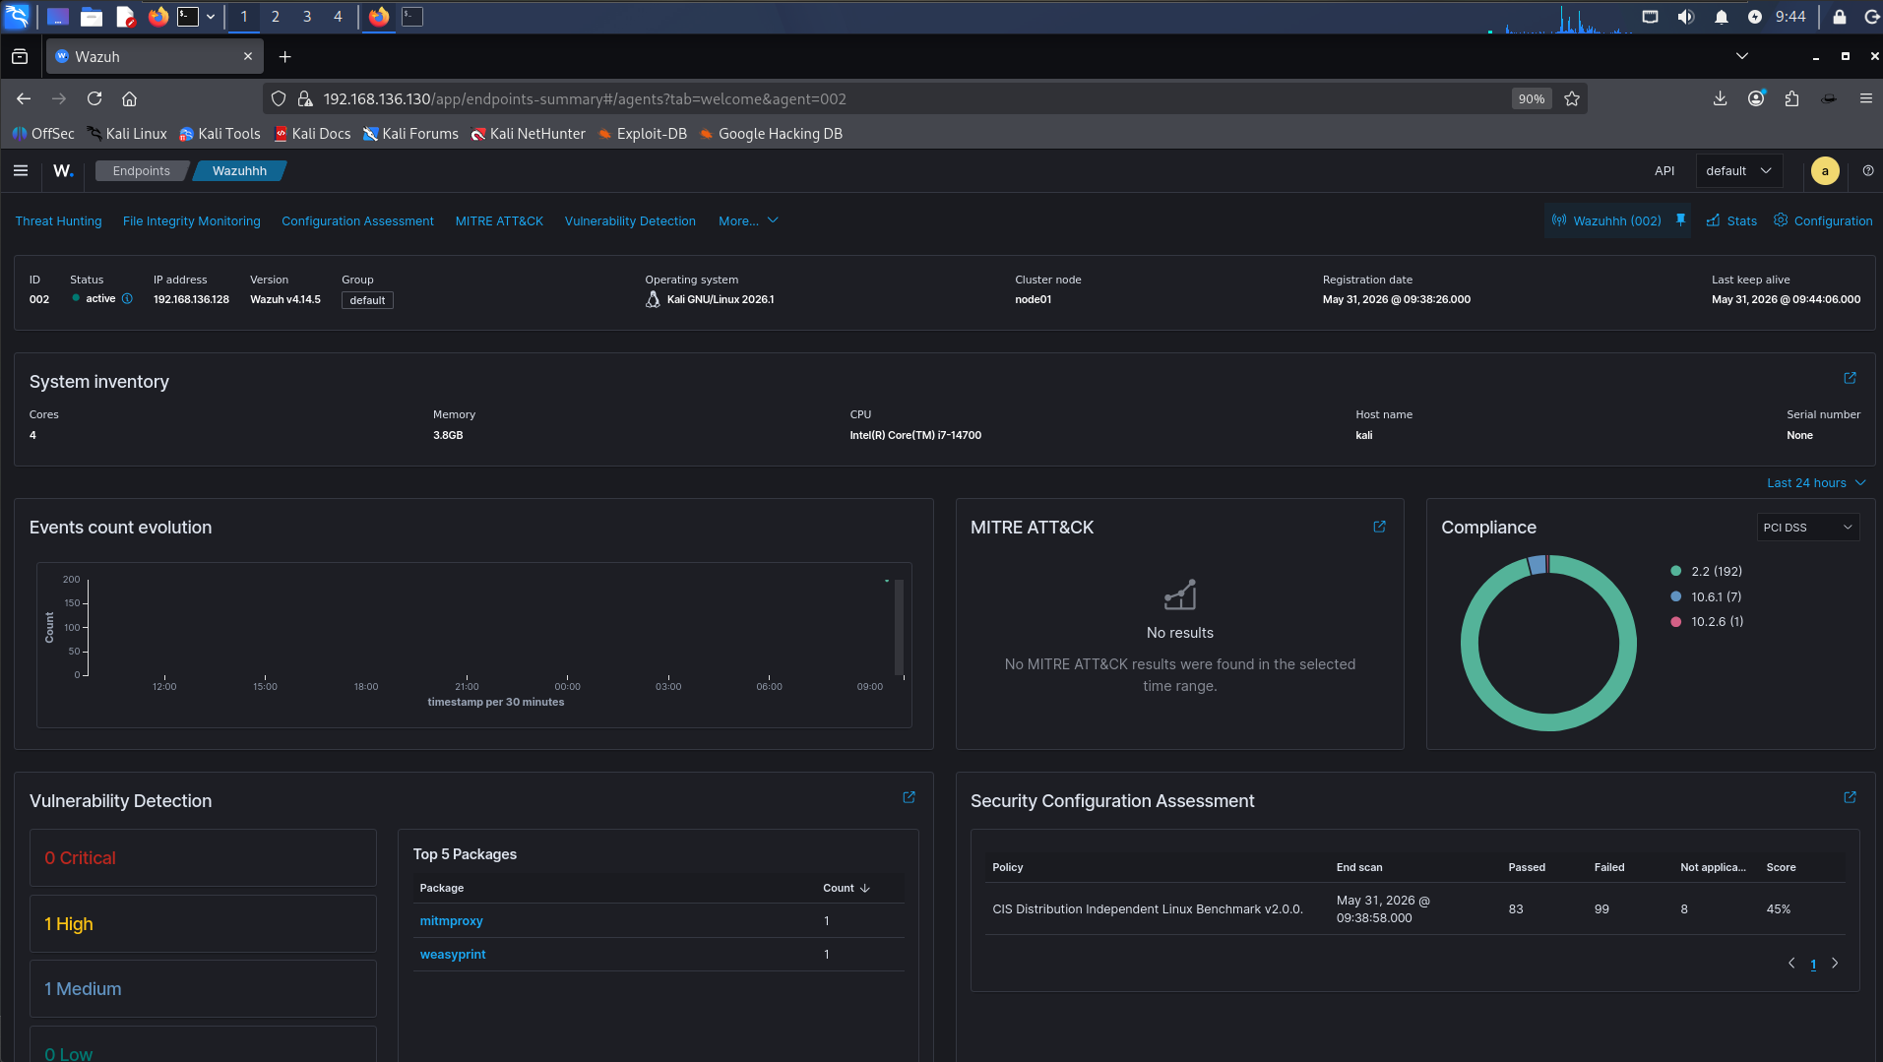1883x1062 pixels.
Task: Click the Wazuhhh (002) agent button
Action: coord(1606,220)
